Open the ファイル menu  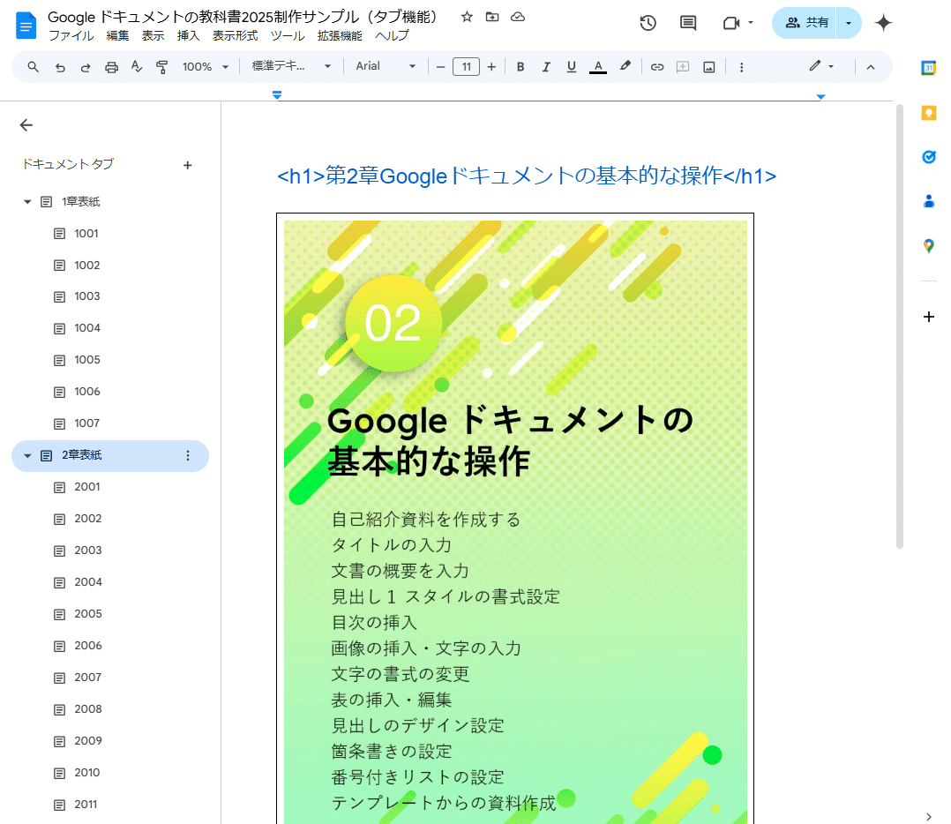pyautogui.click(x=71, y=36)
